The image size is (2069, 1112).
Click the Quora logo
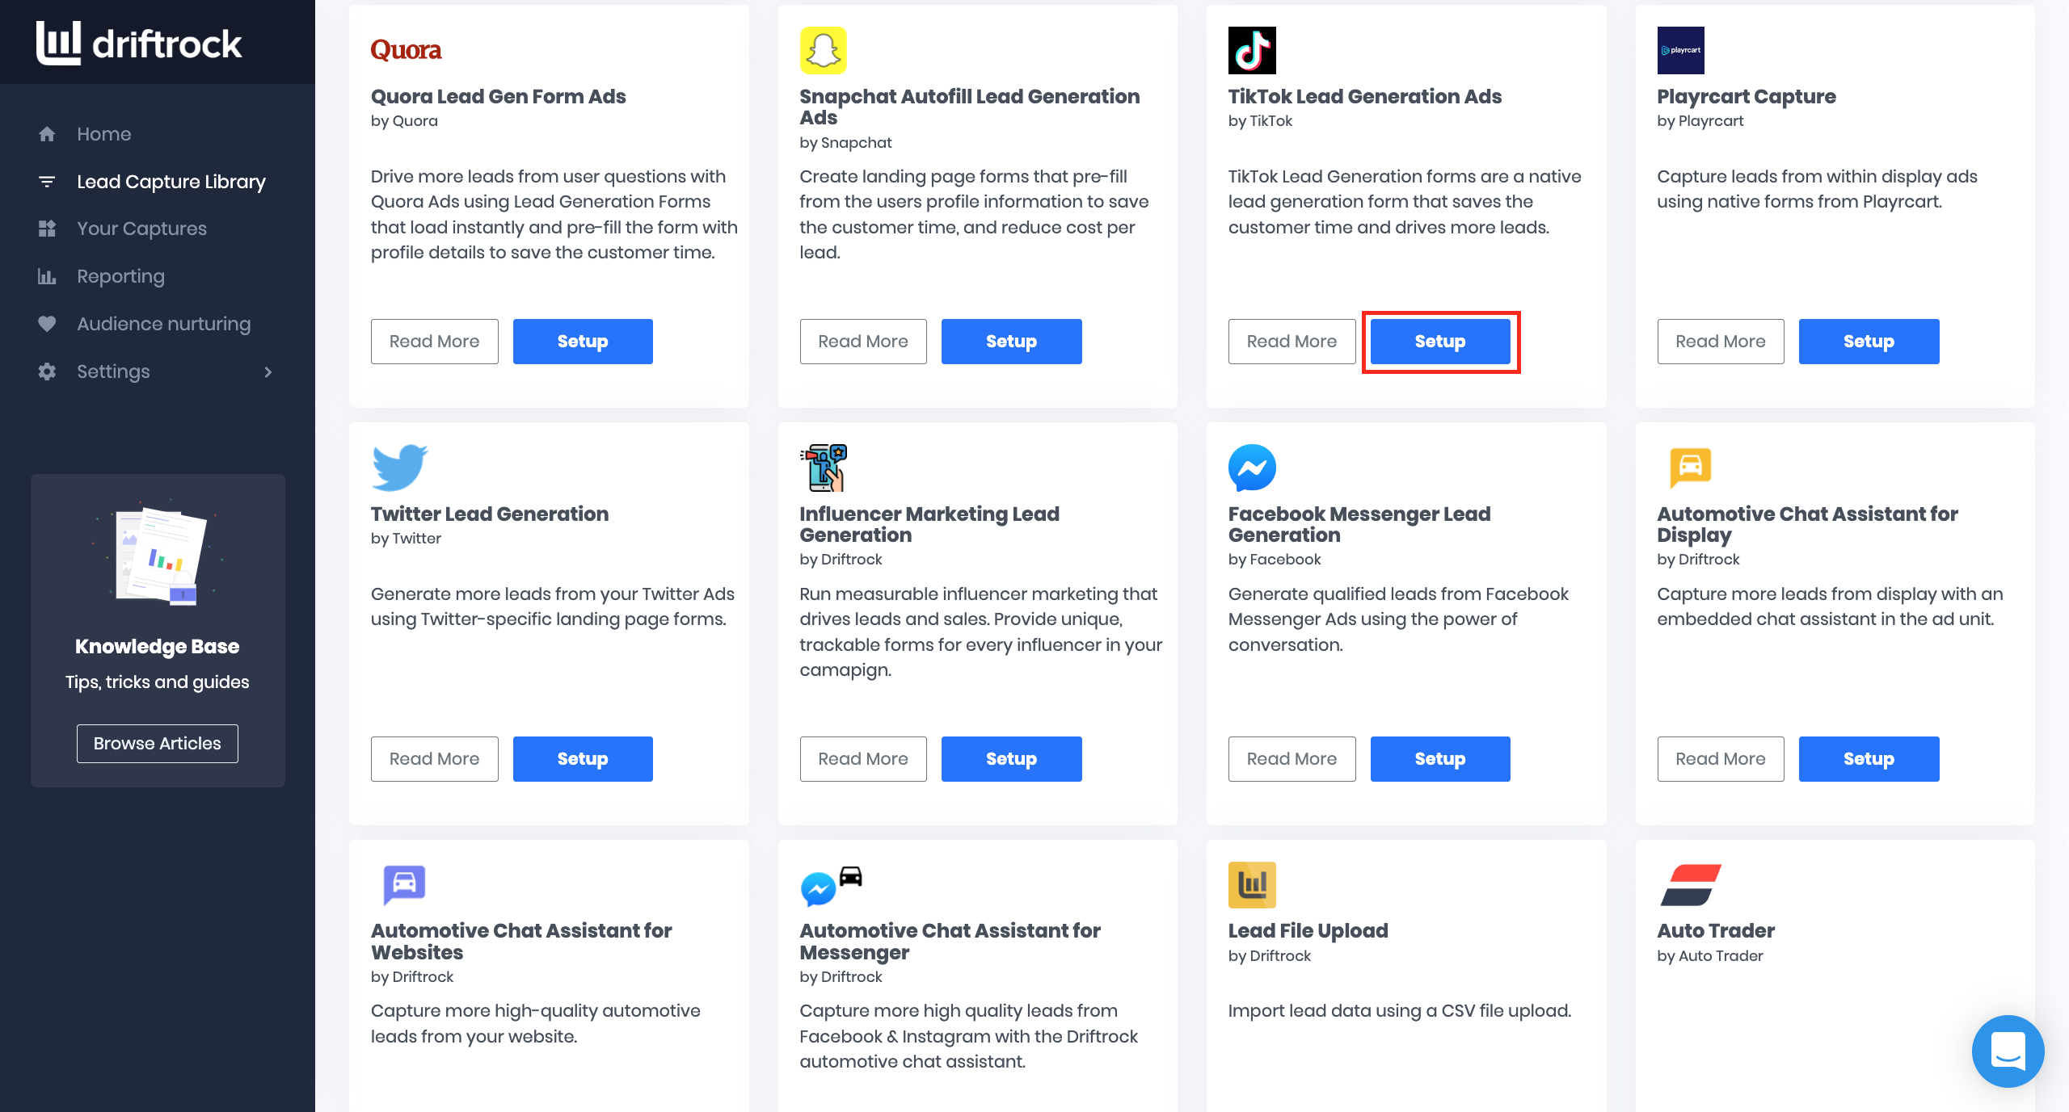click(x=406, y=49)
